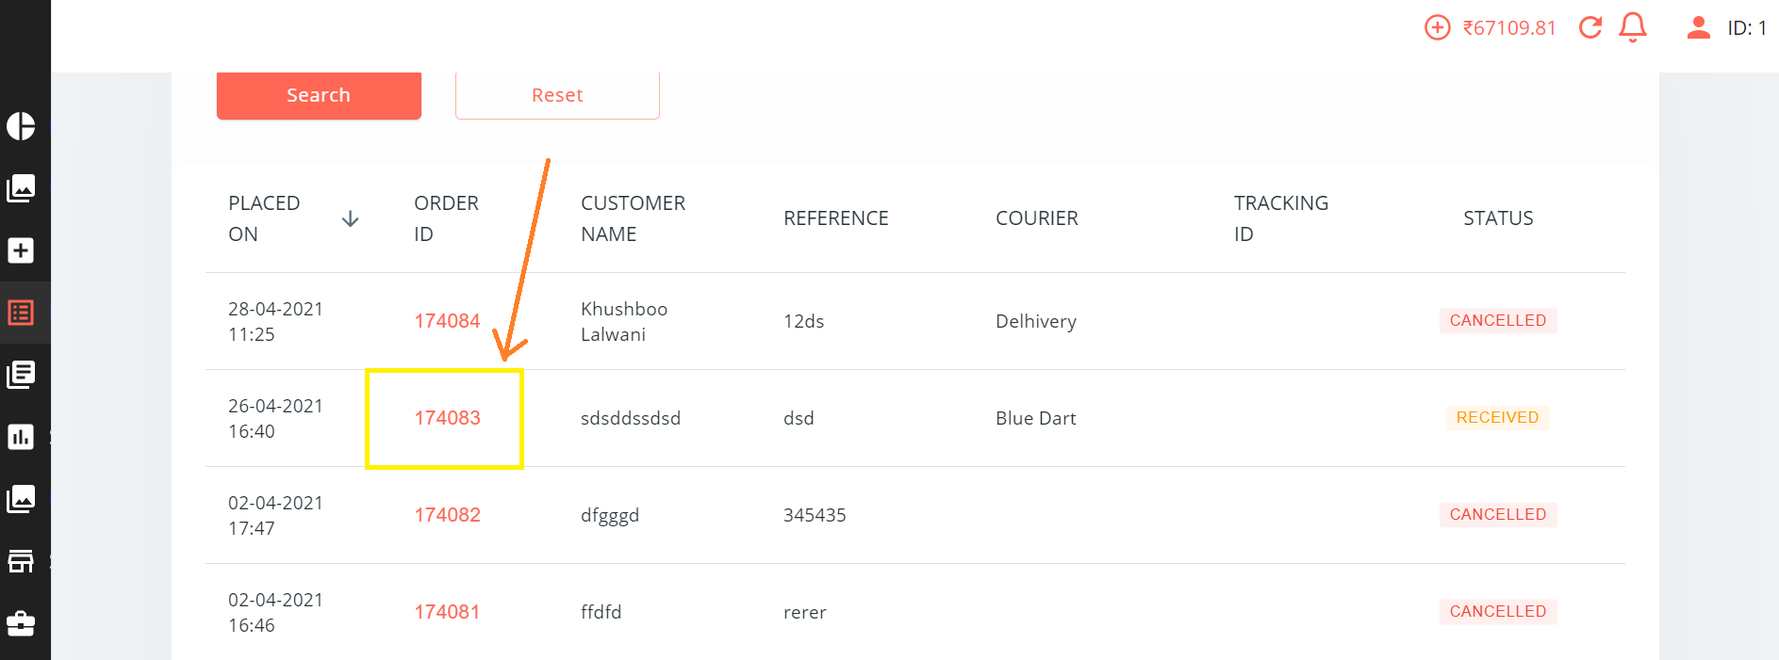Select the orders list sidebar icon
The width and height of the screenshot is (1779, 660).
(x=21, y=313)
